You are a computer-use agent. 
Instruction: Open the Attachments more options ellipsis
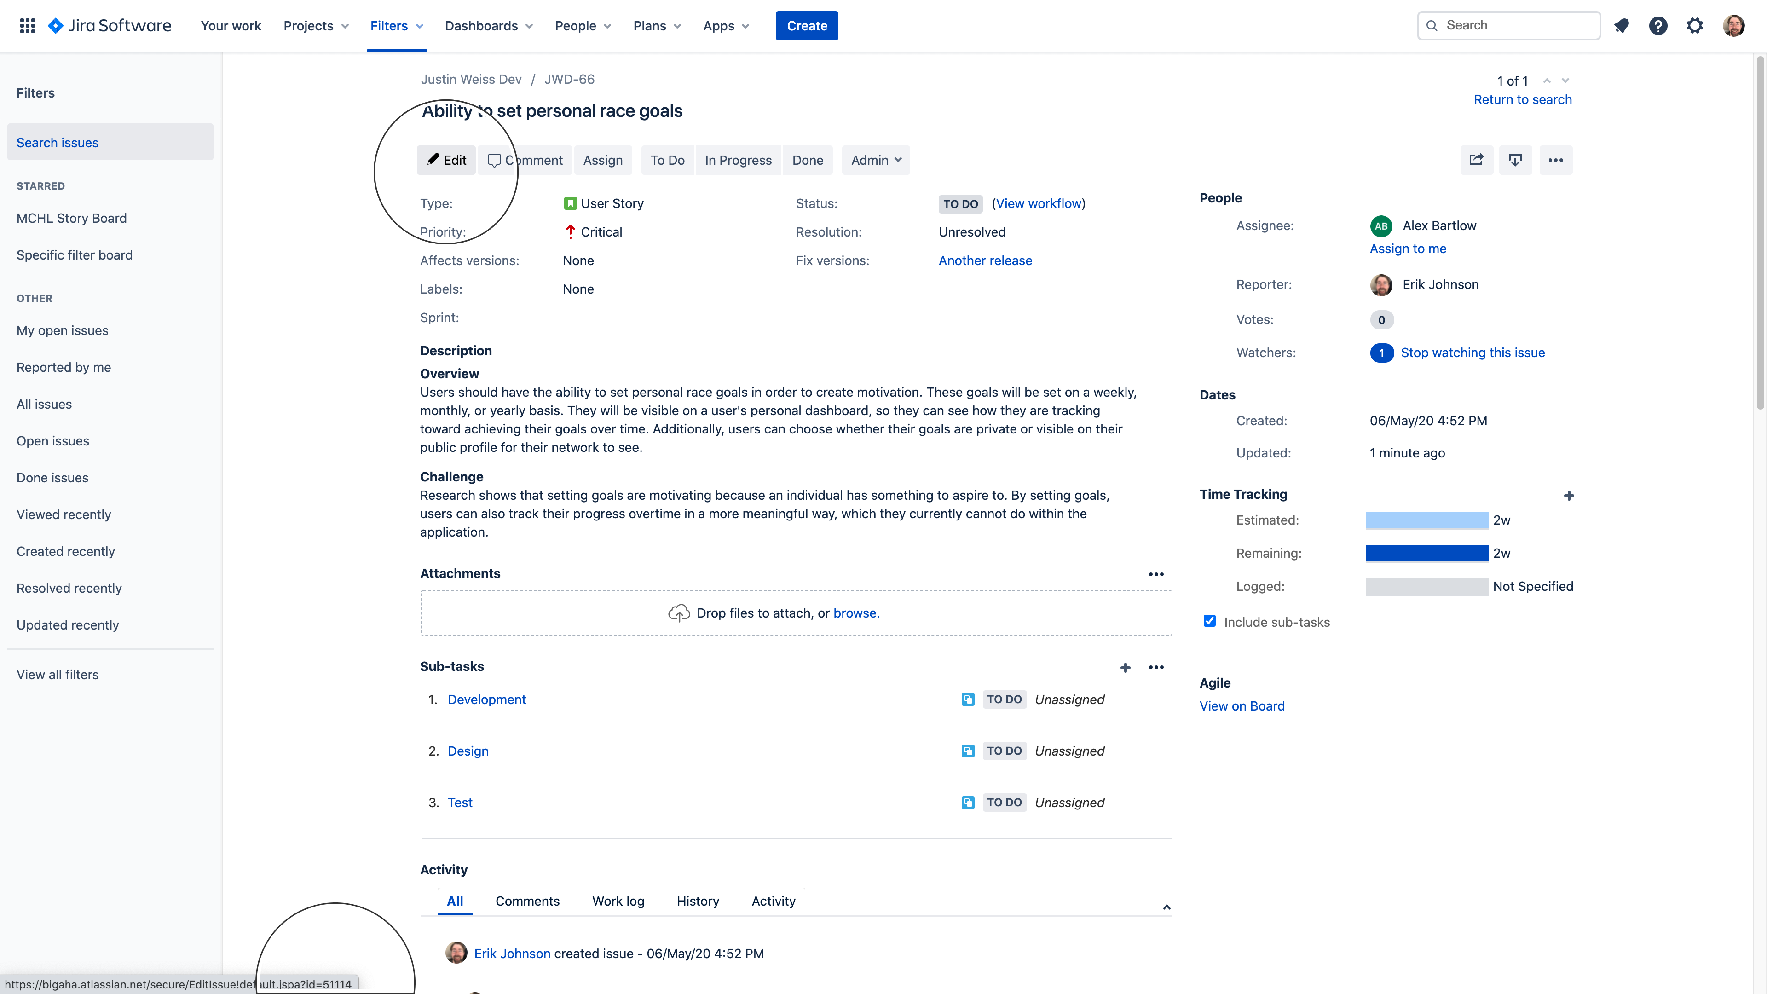(1156, 574)
